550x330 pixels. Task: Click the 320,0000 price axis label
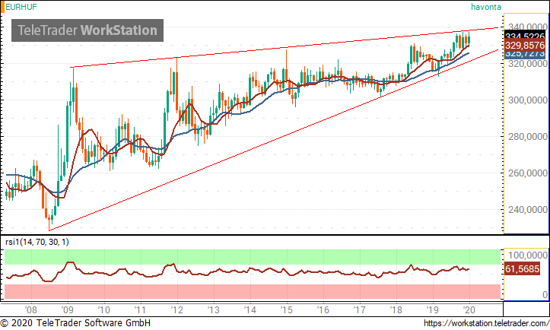click(x=527, y=63)
